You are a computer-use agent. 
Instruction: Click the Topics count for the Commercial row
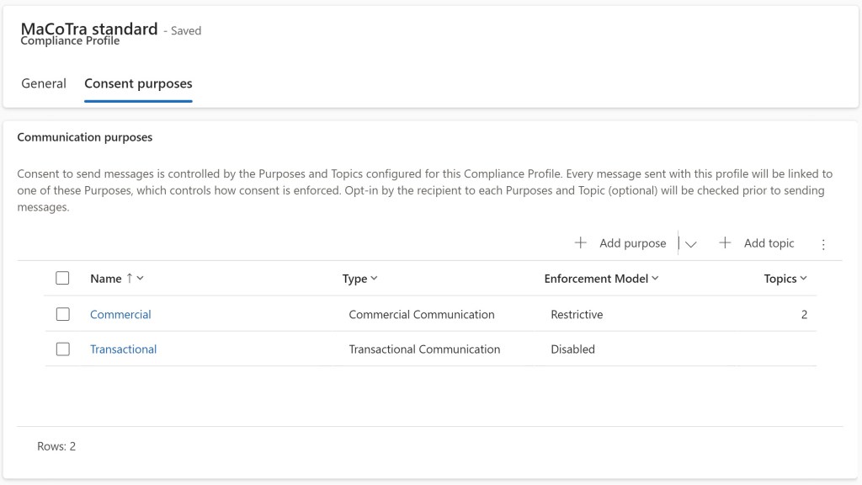(x=803, y=314)
